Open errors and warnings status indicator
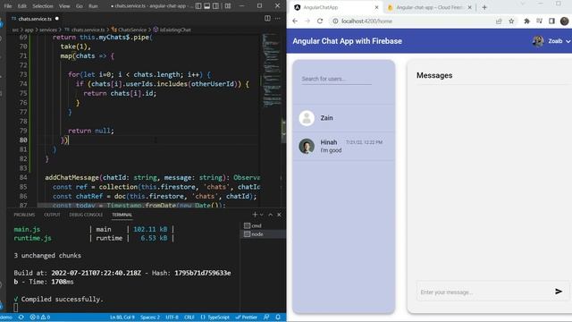The image size is (572, 322). tap(39, 318)
